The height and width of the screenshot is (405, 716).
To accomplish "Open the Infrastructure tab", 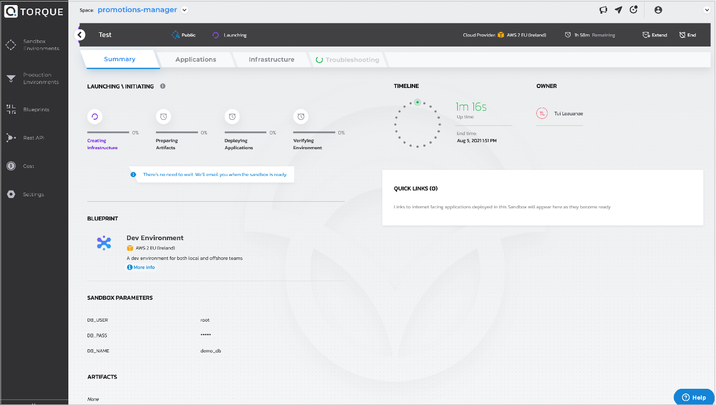I will [271, 59].
